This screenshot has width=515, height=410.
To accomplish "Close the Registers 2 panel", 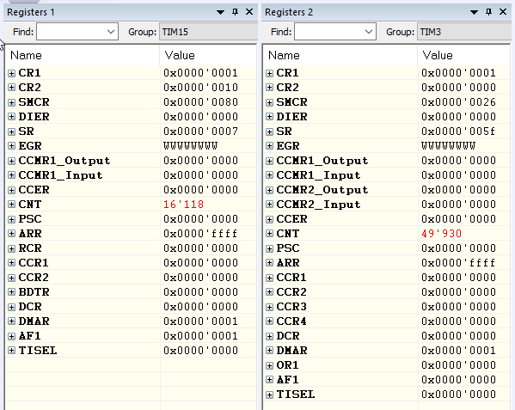I will 503,12.
